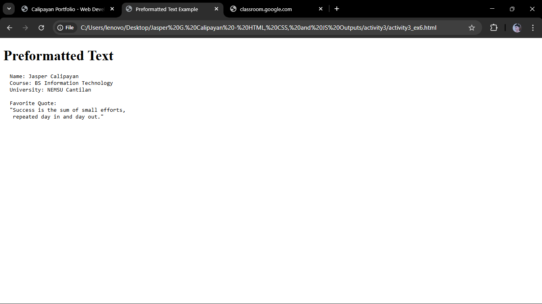Close the classroom.google.com tab
Image resolution: width=542 pixels, height=304 pixels.
click(x=321, y=9)
